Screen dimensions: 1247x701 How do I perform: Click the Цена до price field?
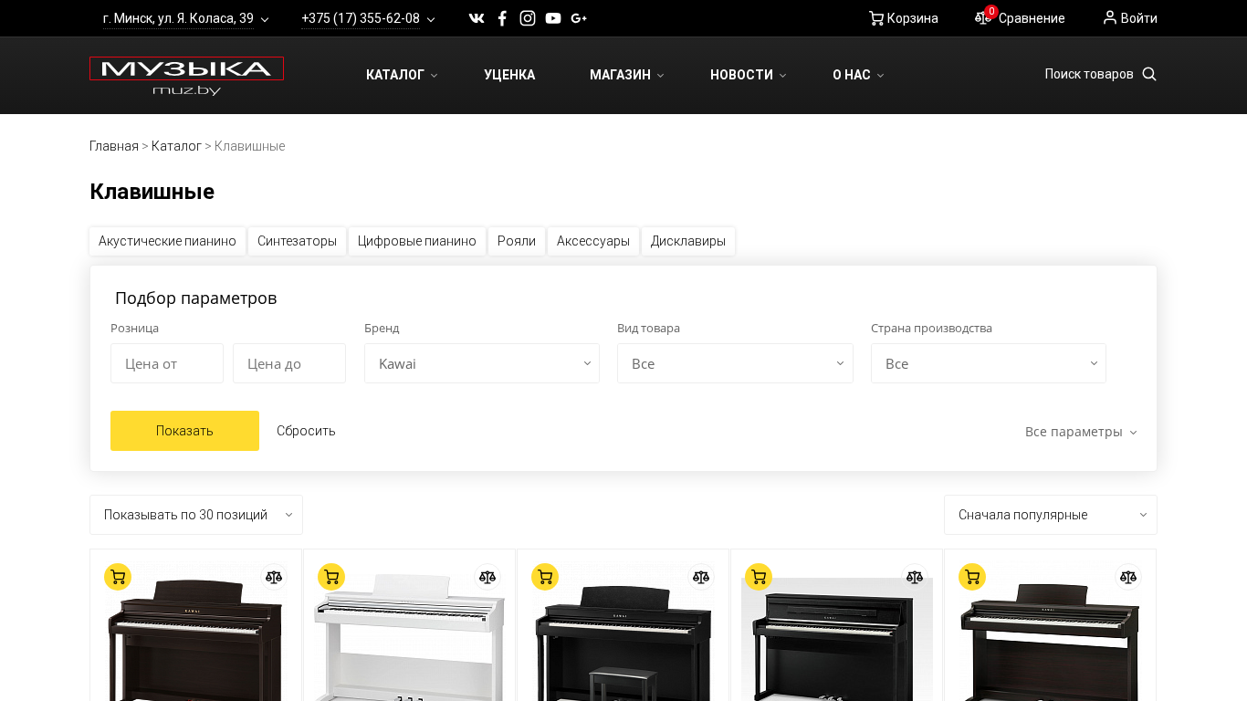click(289, 363)
